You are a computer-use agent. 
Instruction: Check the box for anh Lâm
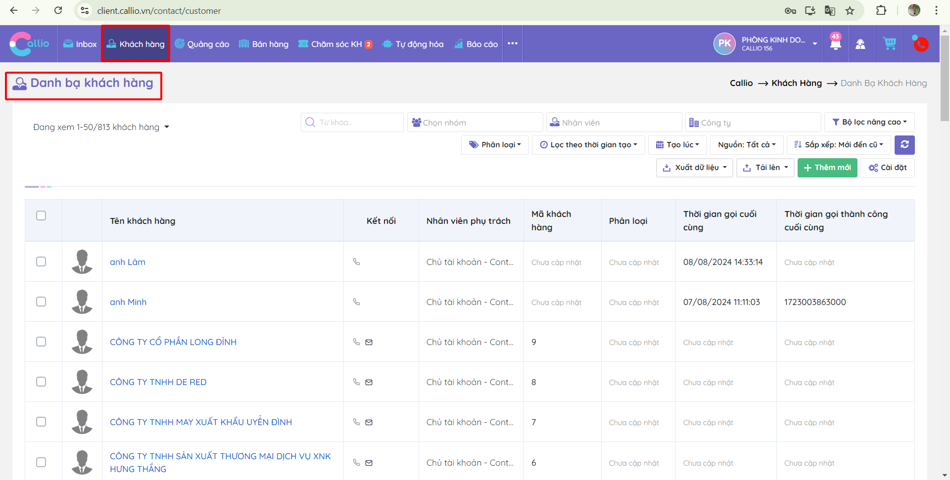[x=41, y=262]
